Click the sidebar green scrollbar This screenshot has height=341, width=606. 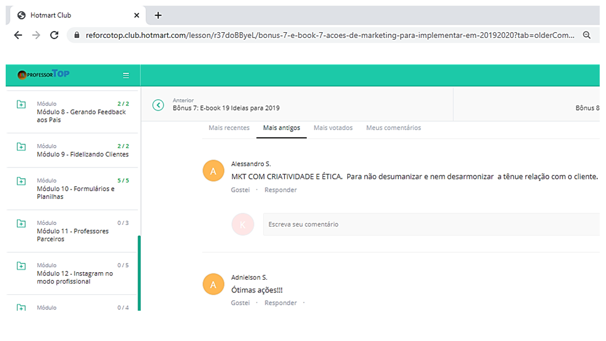139,273
